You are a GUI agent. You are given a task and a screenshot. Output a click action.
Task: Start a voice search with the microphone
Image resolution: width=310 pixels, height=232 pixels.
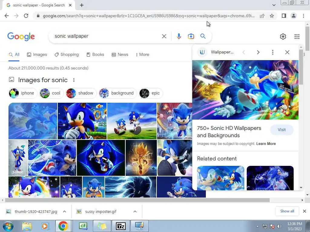179,36
